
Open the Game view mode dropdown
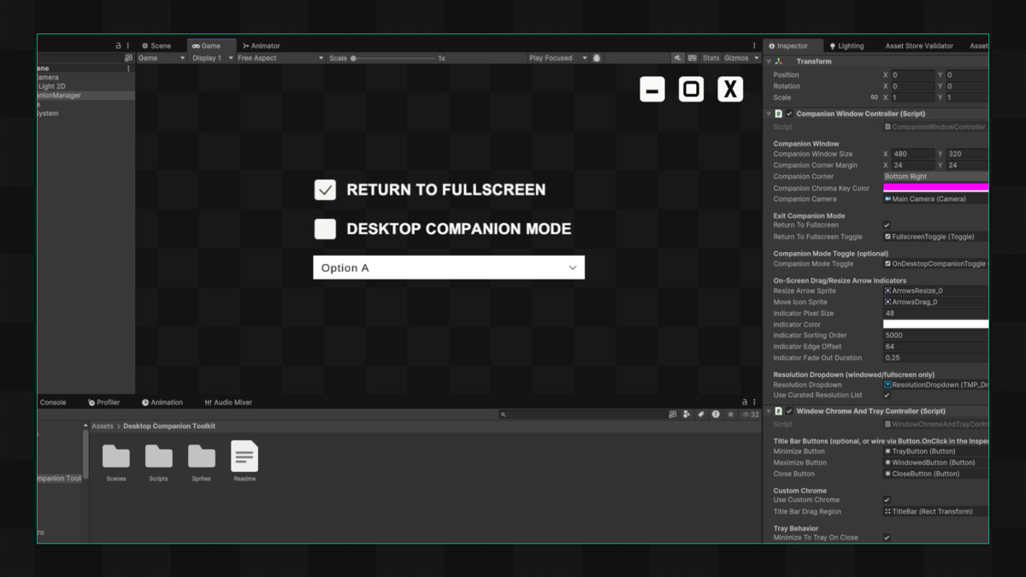coord(162,58)
